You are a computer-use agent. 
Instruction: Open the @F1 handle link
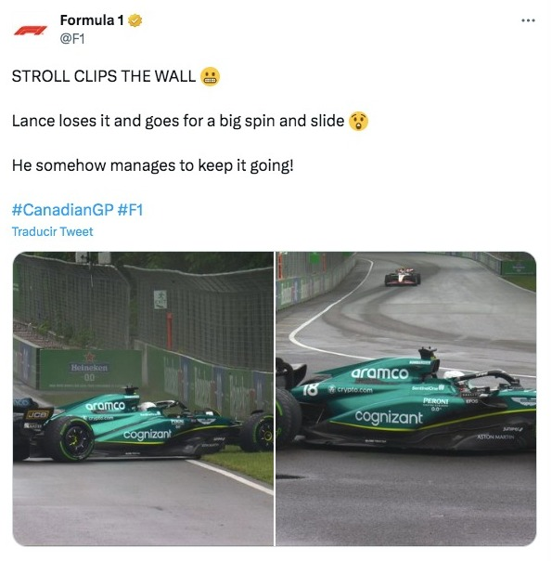tap(72, 38)
